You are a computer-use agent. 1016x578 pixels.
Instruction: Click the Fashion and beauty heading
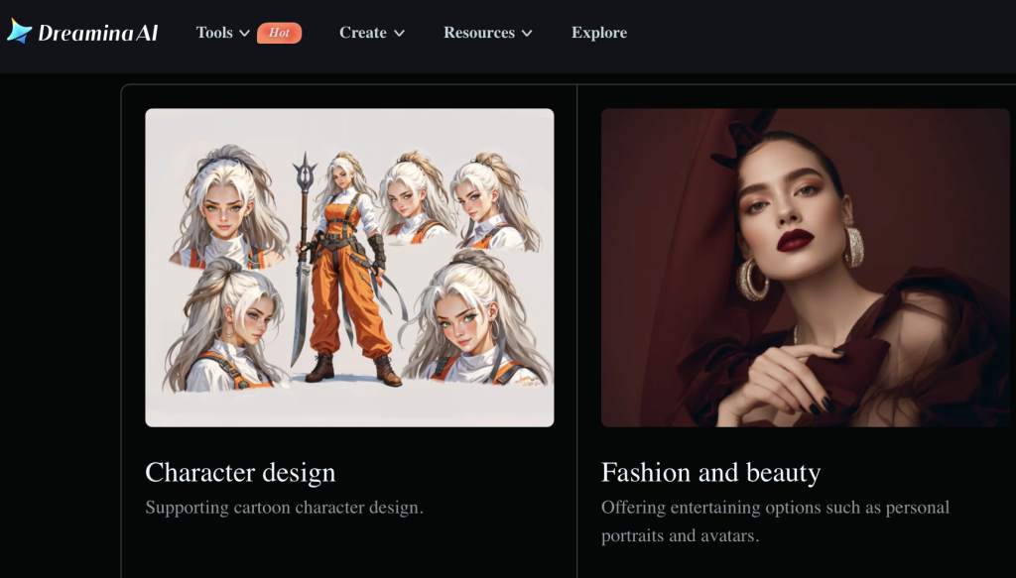click(x=710, y=472)
